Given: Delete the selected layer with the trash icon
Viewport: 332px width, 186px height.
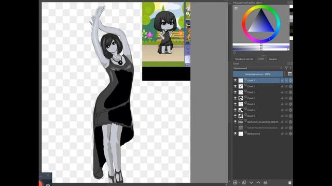Looking at the screenshot, I should tap(289, 182).
